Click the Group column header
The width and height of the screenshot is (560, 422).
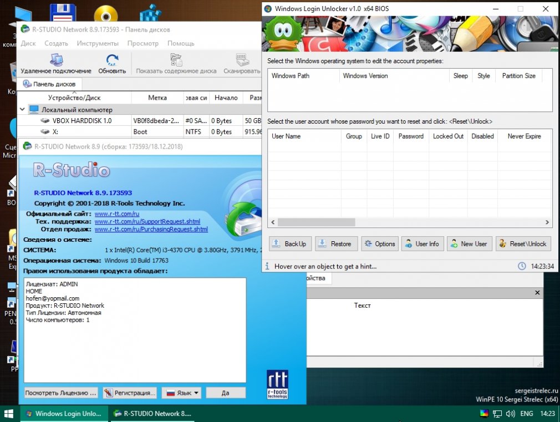tap(354, 136)
